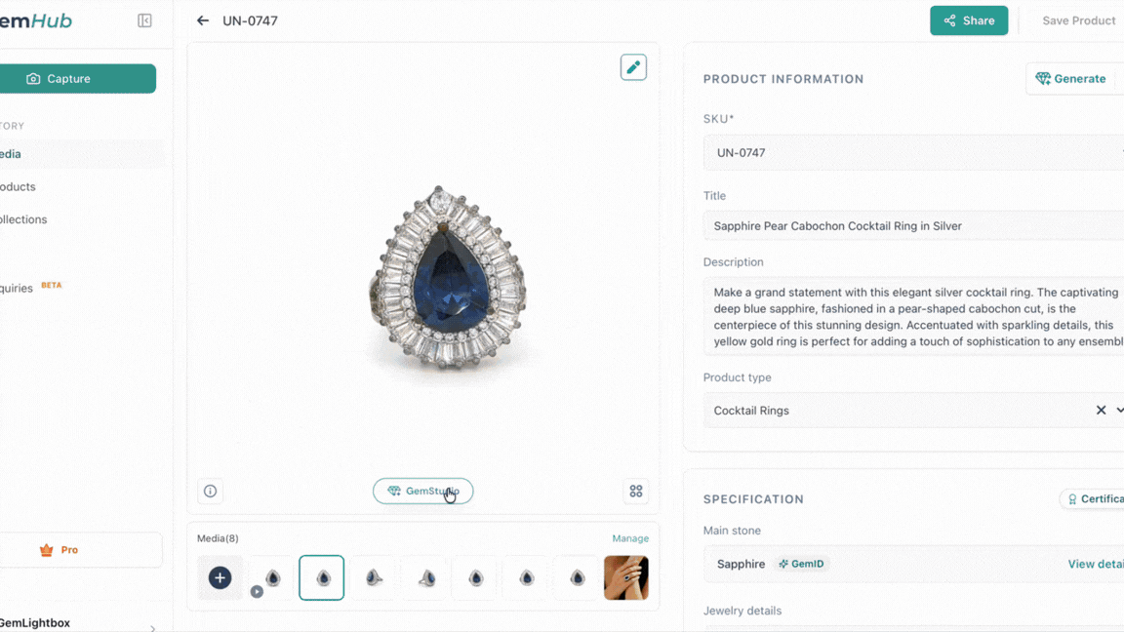Viewport: 1124px width, 632px height.
Task: Click the back arrow next to UN-0747
Action: pos(203,20)
